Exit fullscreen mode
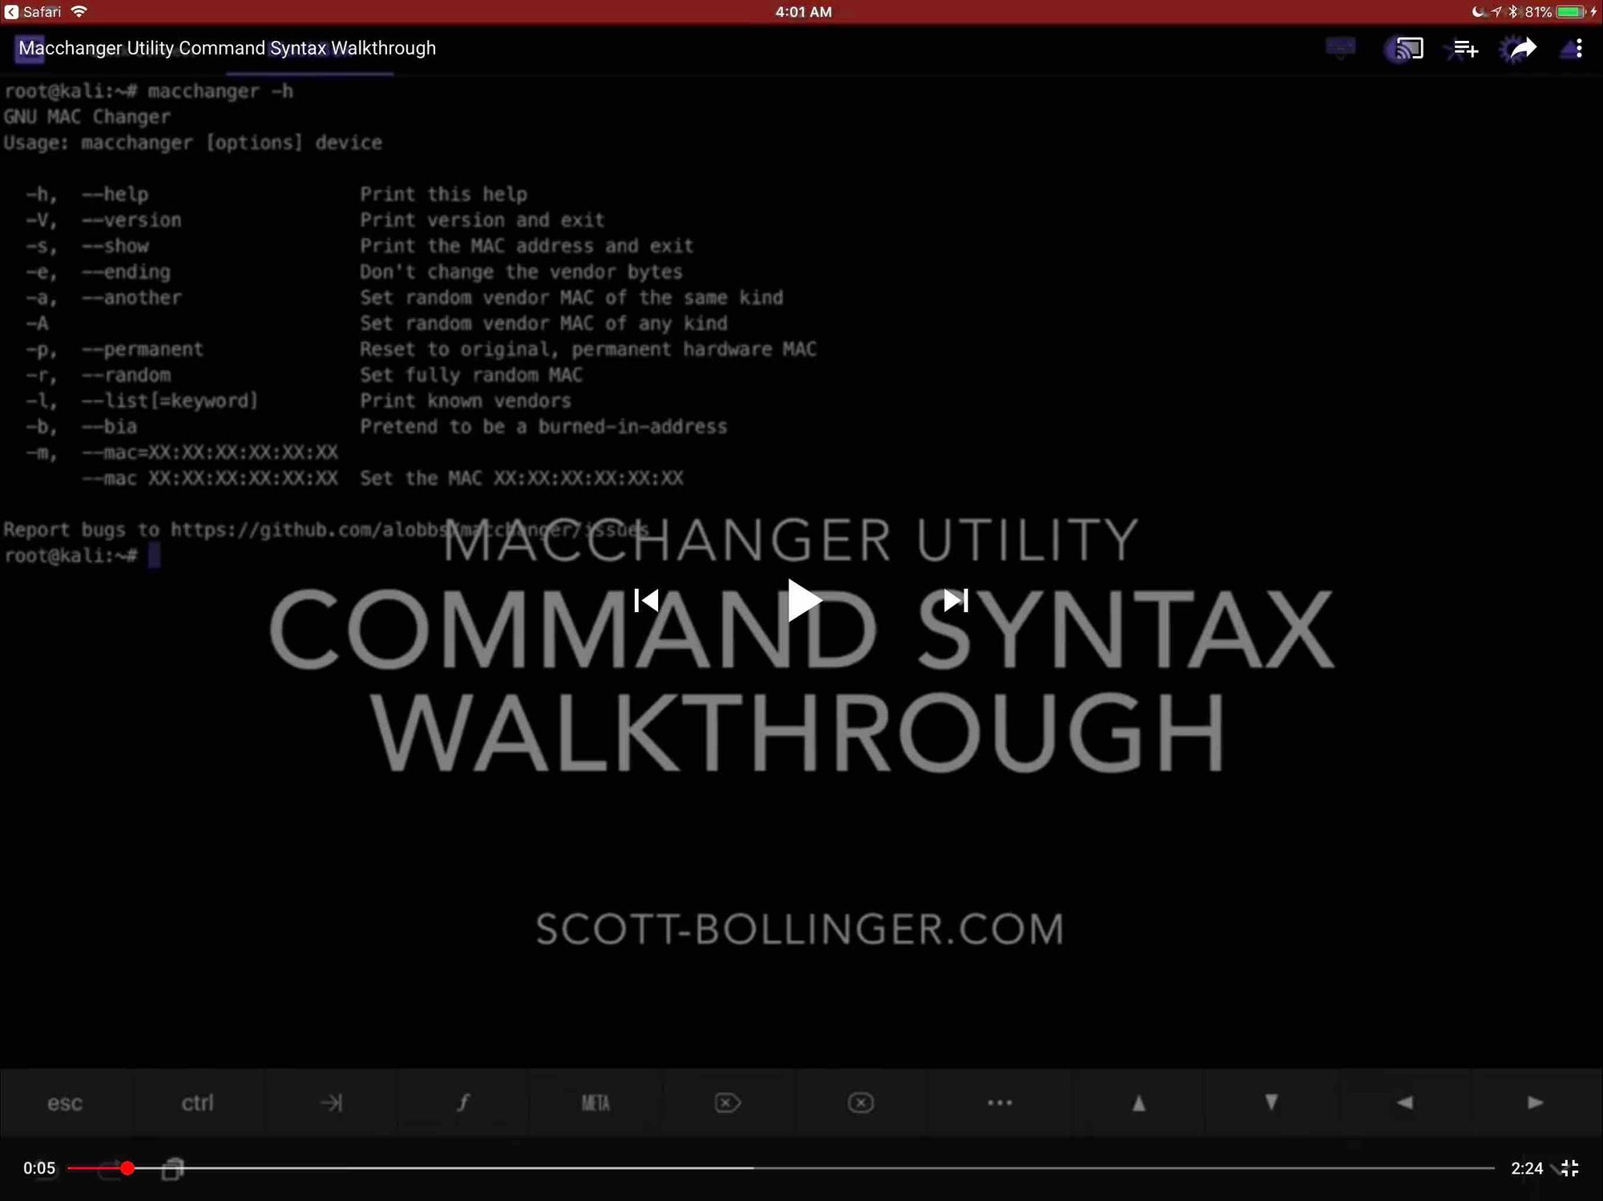The image size is (1603, 1201). pyautogui.click(x=1569, y=1168)
